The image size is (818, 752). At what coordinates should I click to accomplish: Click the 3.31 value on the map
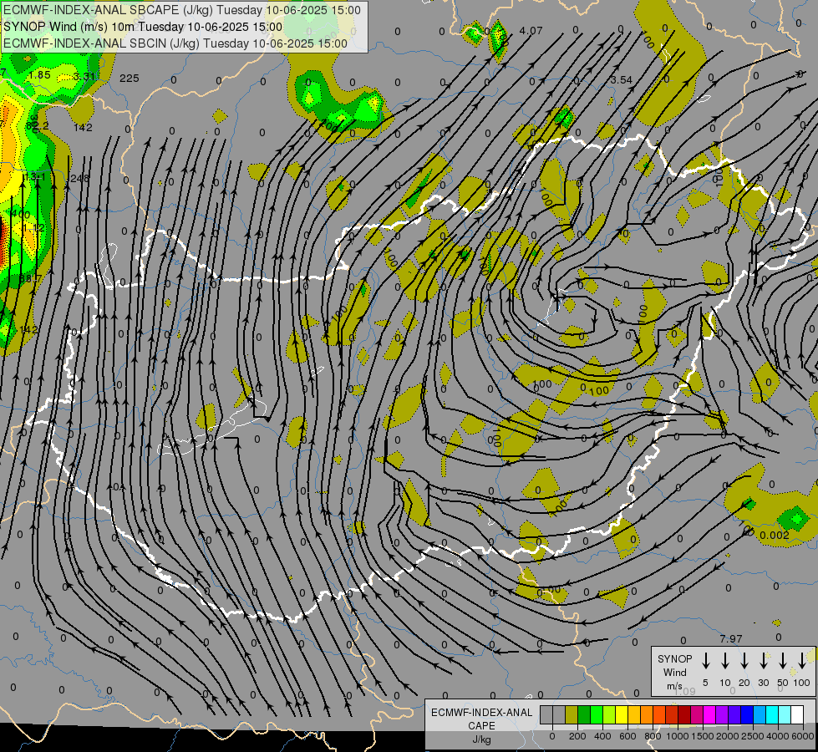click(x=84, y=77)
